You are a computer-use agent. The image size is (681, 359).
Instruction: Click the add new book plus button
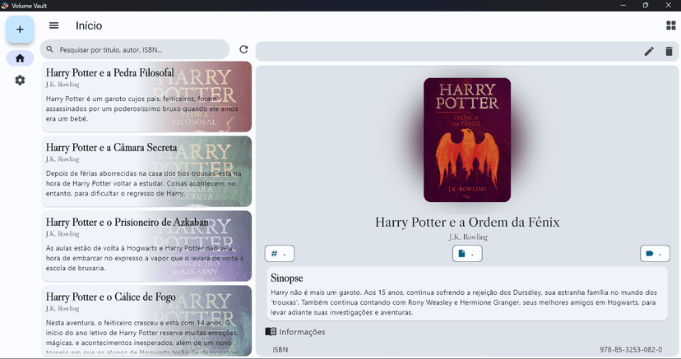point(20,30)
